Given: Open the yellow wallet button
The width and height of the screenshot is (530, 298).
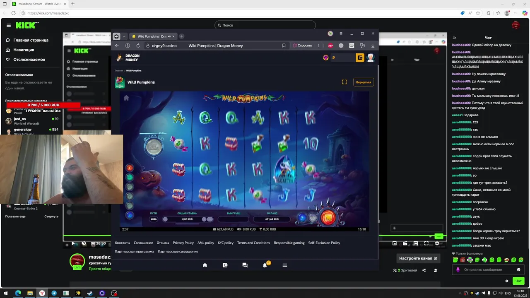Looking at the screenshot, I should pyautogui.click(x=360, y=58).
